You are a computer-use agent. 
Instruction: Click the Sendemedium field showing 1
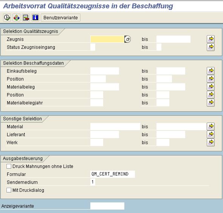tap(93, 182)
